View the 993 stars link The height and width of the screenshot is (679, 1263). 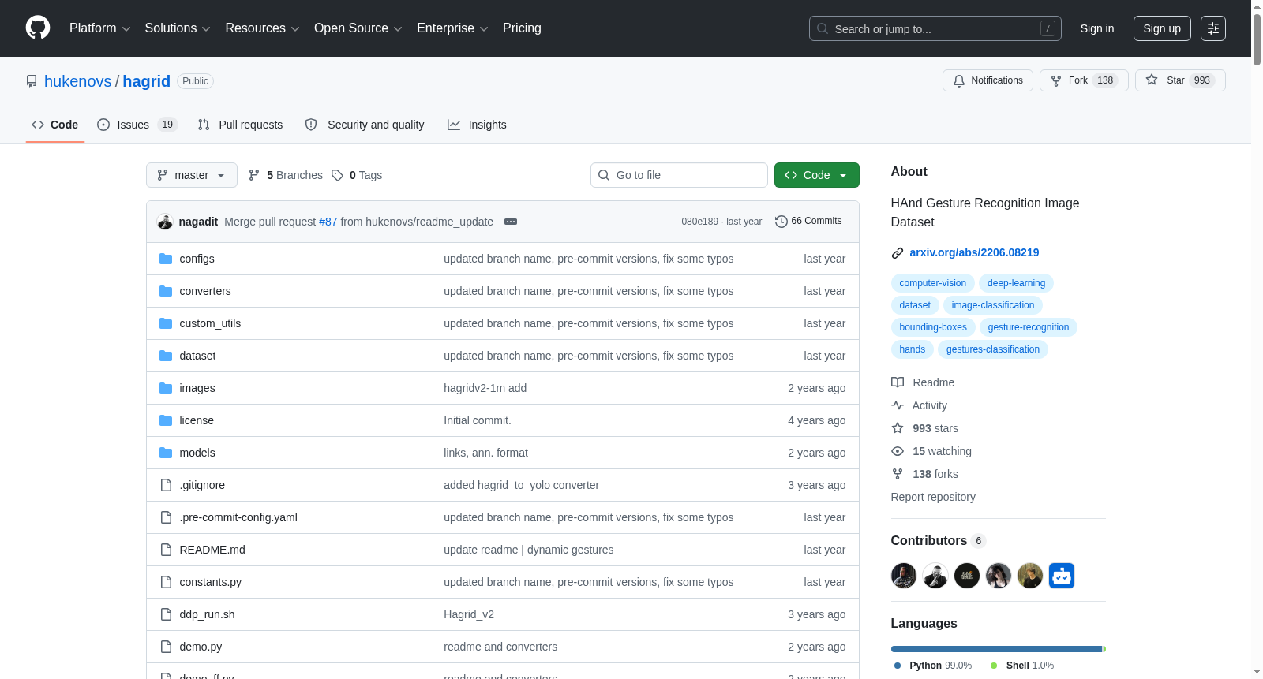point(925,428)
